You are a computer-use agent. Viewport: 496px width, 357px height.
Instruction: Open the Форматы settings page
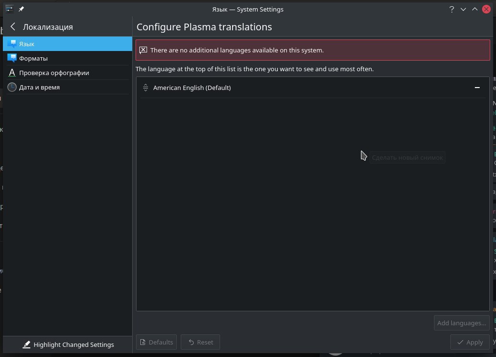point(67,58)
